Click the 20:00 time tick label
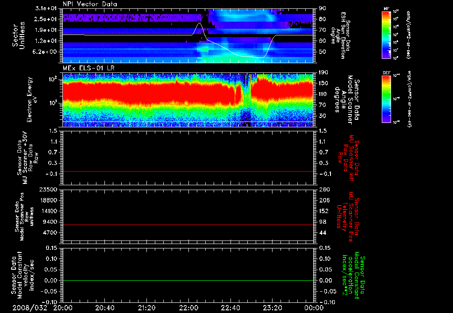The height and width of the screenshot is (313, 453). (63, 308)
